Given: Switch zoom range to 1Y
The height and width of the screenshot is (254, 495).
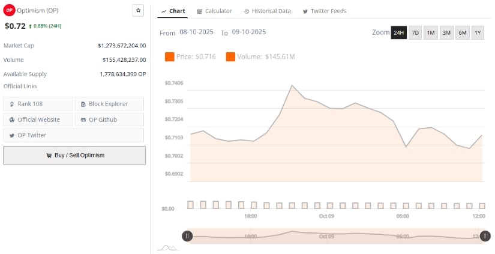Looking at the screenshot, I should 478,32.
